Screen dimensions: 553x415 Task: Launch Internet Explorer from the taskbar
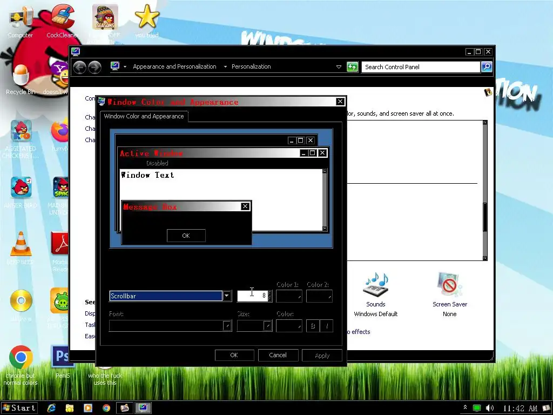coord(51,408)
